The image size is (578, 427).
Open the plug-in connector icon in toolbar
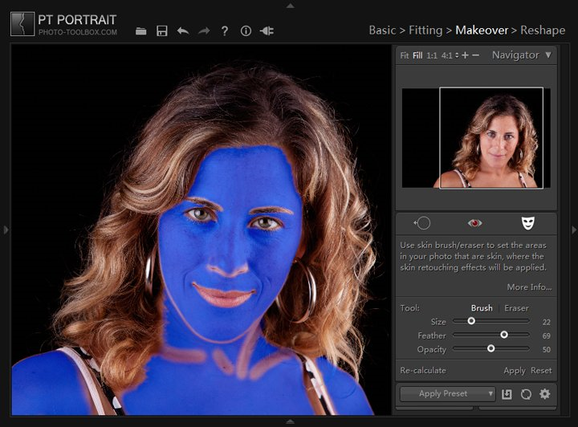(267, 31)
